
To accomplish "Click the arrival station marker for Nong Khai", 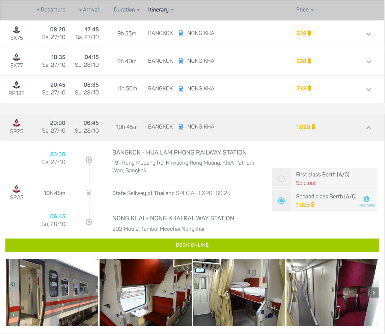I will coord(89,222).
